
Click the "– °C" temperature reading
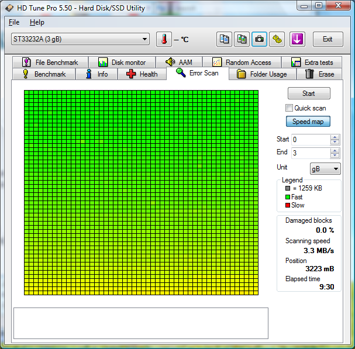[181, 40]
